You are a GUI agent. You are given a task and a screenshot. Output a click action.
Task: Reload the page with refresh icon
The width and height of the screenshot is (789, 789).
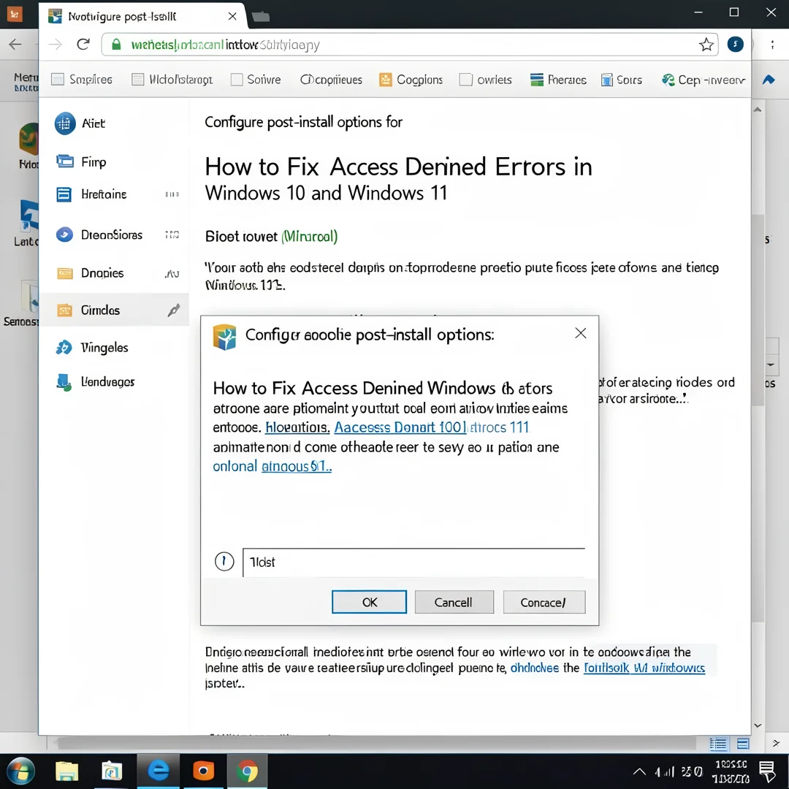pos(83,45)
